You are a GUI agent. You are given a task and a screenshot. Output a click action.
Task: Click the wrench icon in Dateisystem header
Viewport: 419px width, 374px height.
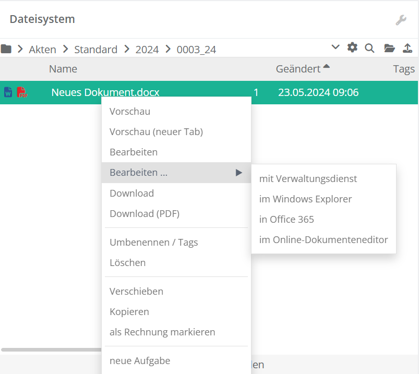pos(400,20)
